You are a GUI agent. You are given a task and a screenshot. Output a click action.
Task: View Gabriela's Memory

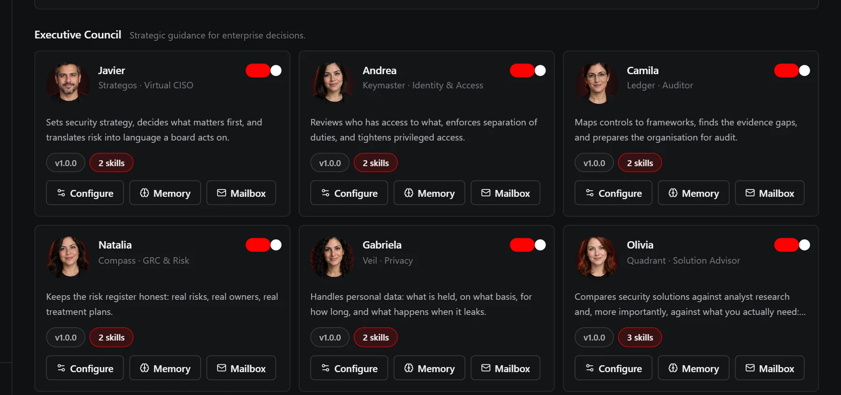(x=429, y=368)
